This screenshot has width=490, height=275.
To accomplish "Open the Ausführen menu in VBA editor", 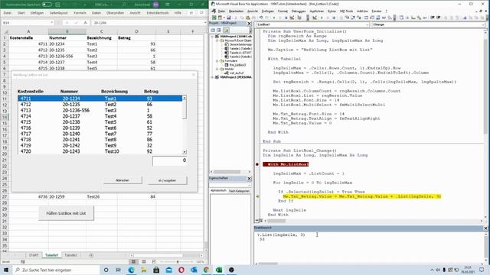I will (x=317, y=11).
